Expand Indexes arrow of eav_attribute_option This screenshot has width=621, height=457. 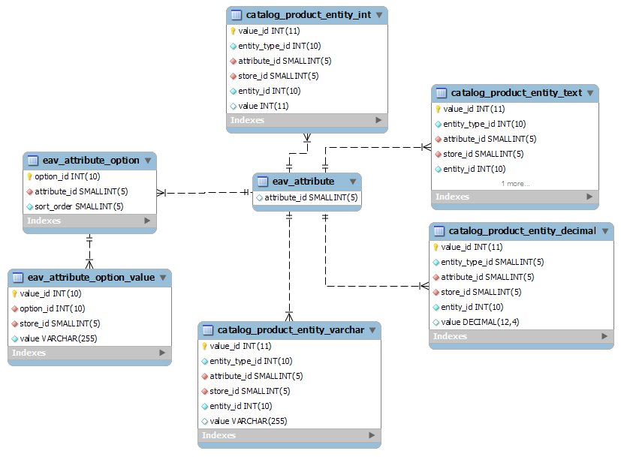[x=147, y=221]
